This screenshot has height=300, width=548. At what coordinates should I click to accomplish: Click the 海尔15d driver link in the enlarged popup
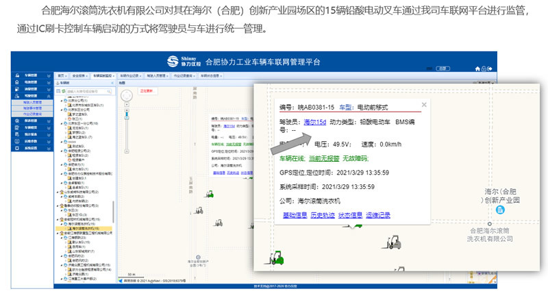[x=315, y=122]
